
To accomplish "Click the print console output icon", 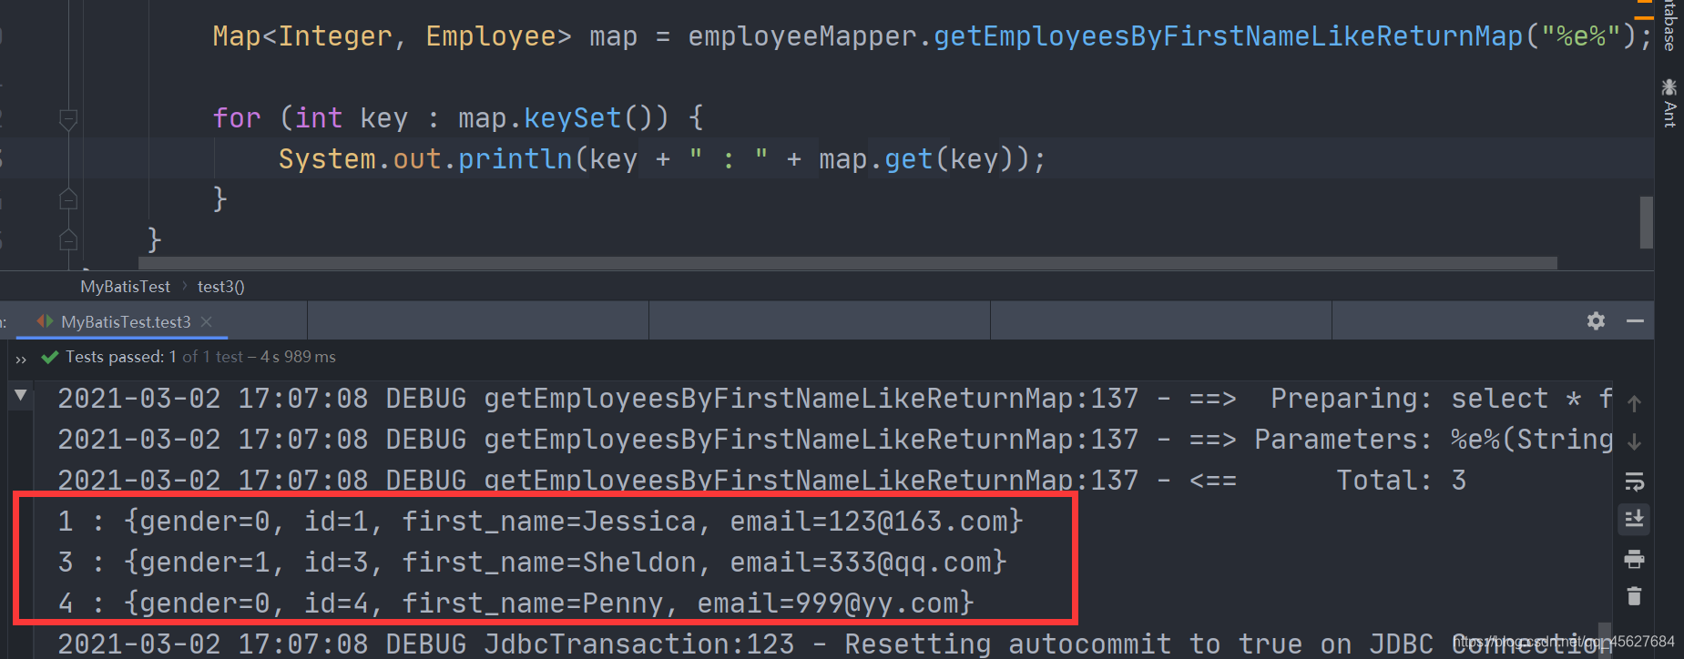I will [1634, 559].
